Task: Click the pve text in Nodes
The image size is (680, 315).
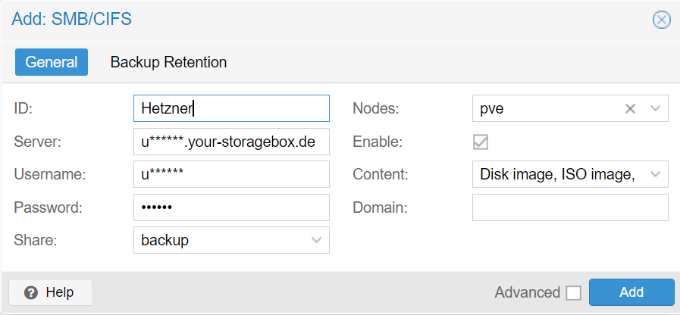Action: pyautogui.click(x=492, y=109)
